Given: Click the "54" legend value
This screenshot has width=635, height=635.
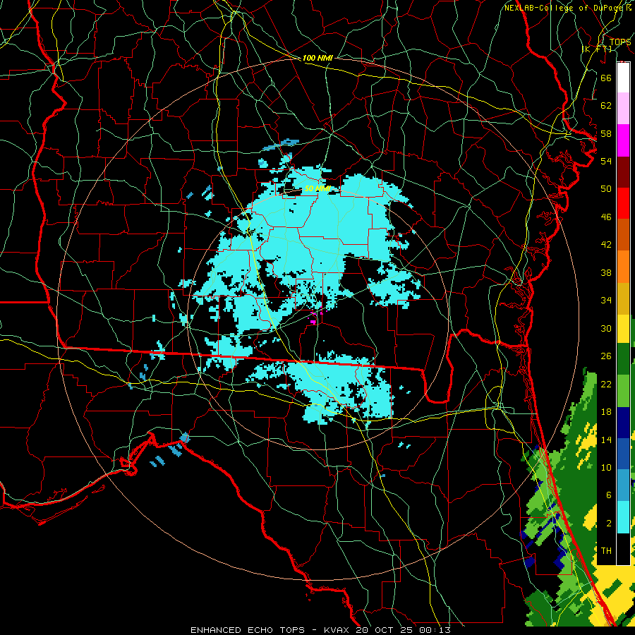Looking at the screenshot, I should point(606,161).
